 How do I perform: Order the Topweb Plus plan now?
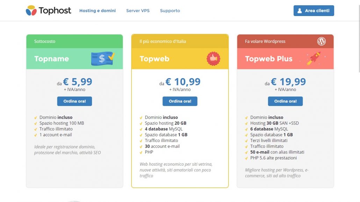(285, 101)
